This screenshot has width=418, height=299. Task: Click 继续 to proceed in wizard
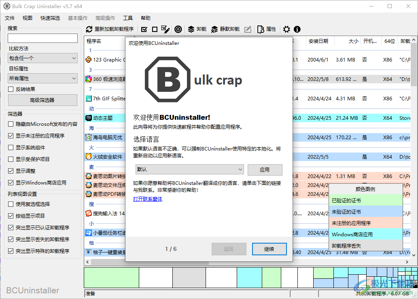(269, 249)
